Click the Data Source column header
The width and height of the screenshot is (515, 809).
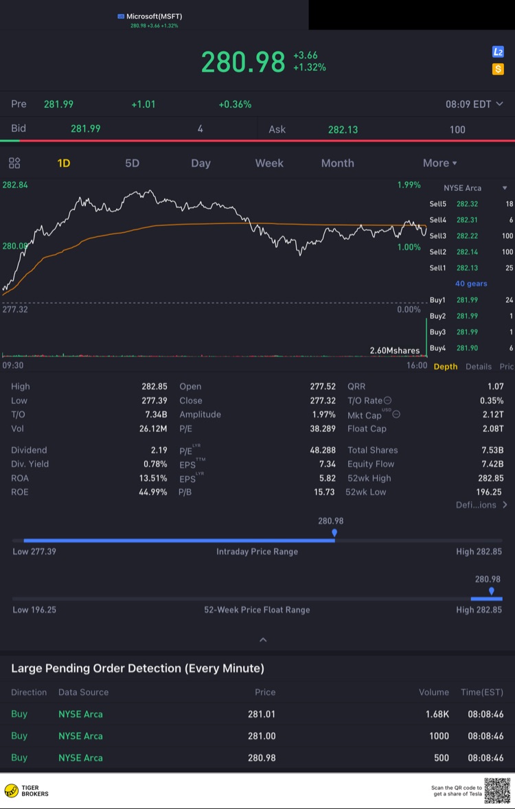[x=84, y=692]
